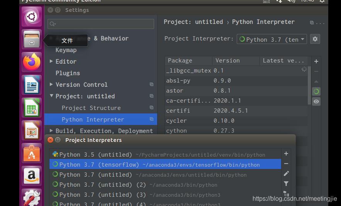Click the upgrade package arrow icon

tap(316, 81)
